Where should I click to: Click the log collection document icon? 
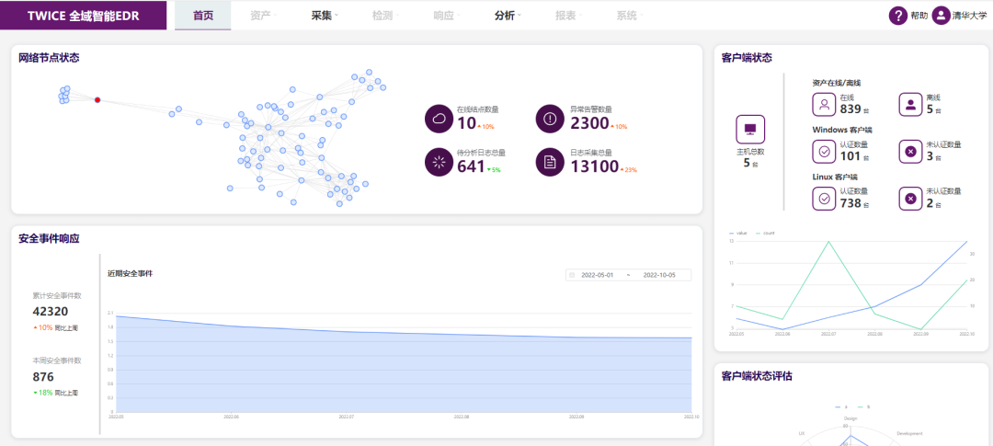click(550, 162)
